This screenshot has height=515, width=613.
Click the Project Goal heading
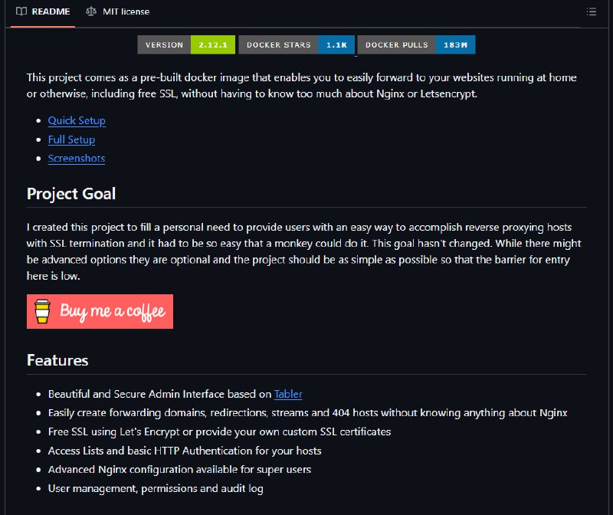(x=71, y=194)
